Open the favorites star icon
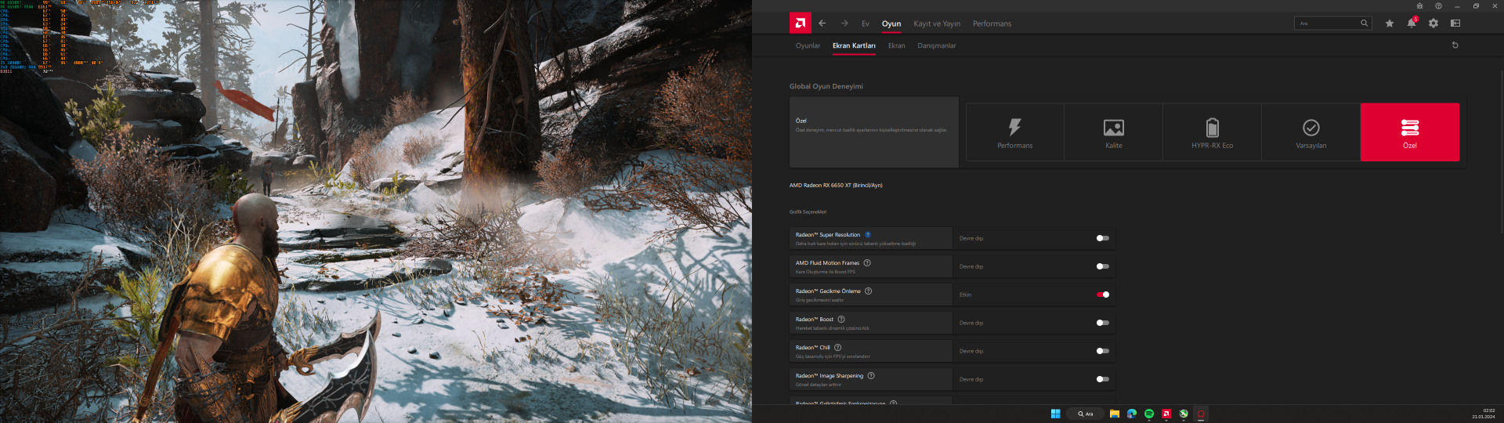Image resolution: width=1504 pixels, height=423 pixels. [x=1390, y=23]
